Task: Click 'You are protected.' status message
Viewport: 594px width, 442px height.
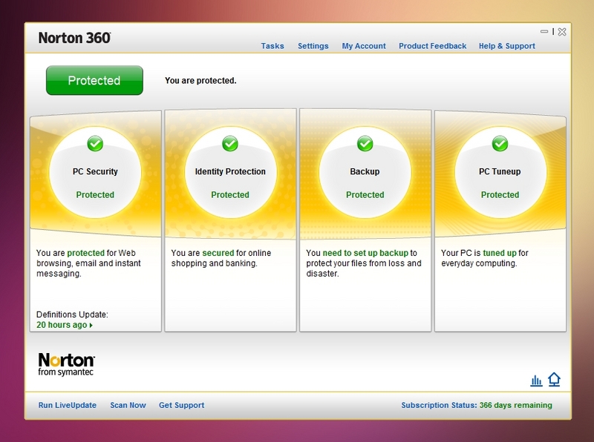Action: tap(200, 81)
